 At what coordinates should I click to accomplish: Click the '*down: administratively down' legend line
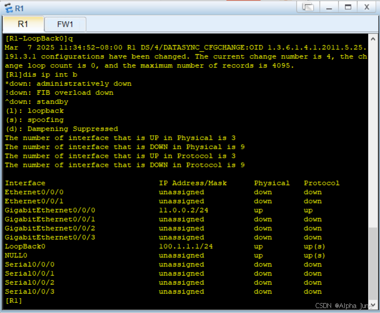[68, 84]
